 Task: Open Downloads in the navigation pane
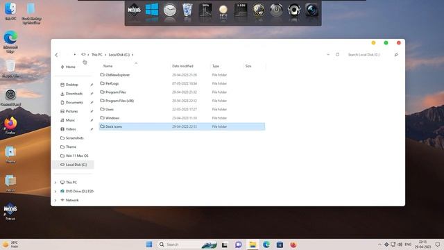pos(74,94)
